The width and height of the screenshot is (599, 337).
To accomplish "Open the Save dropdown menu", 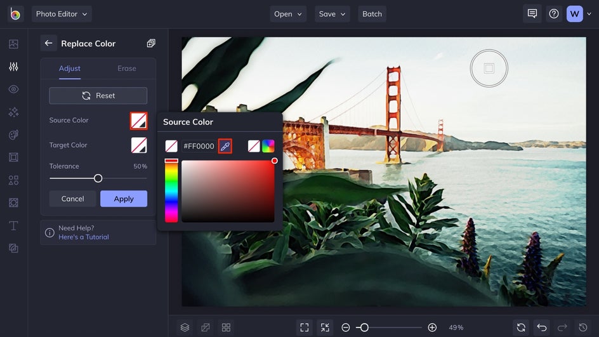I will pyautogui.click(x=332, y=14).
